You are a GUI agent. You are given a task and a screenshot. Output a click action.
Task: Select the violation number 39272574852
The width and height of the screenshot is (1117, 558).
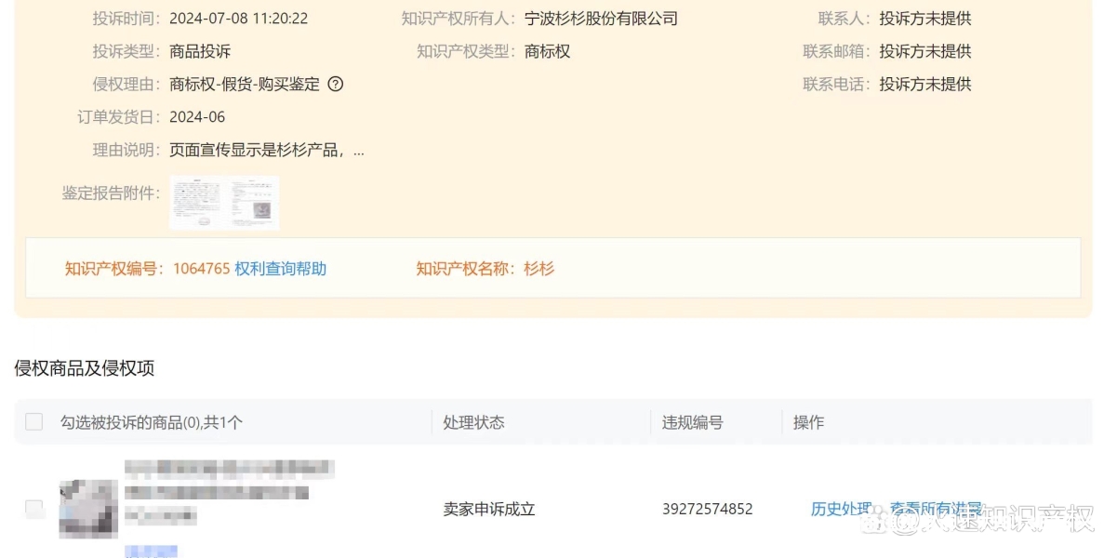point(708,509)
